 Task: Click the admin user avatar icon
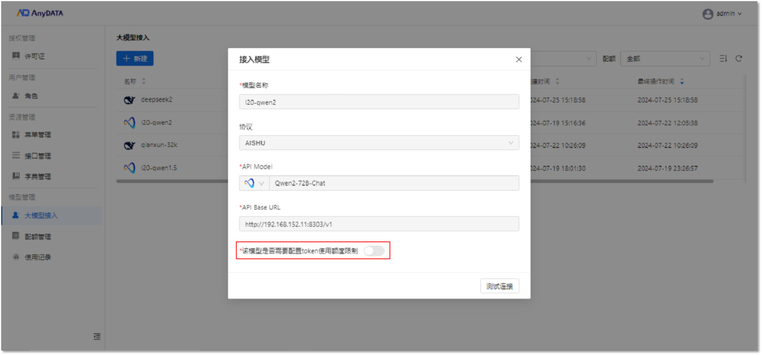click(x=708, y=14)
